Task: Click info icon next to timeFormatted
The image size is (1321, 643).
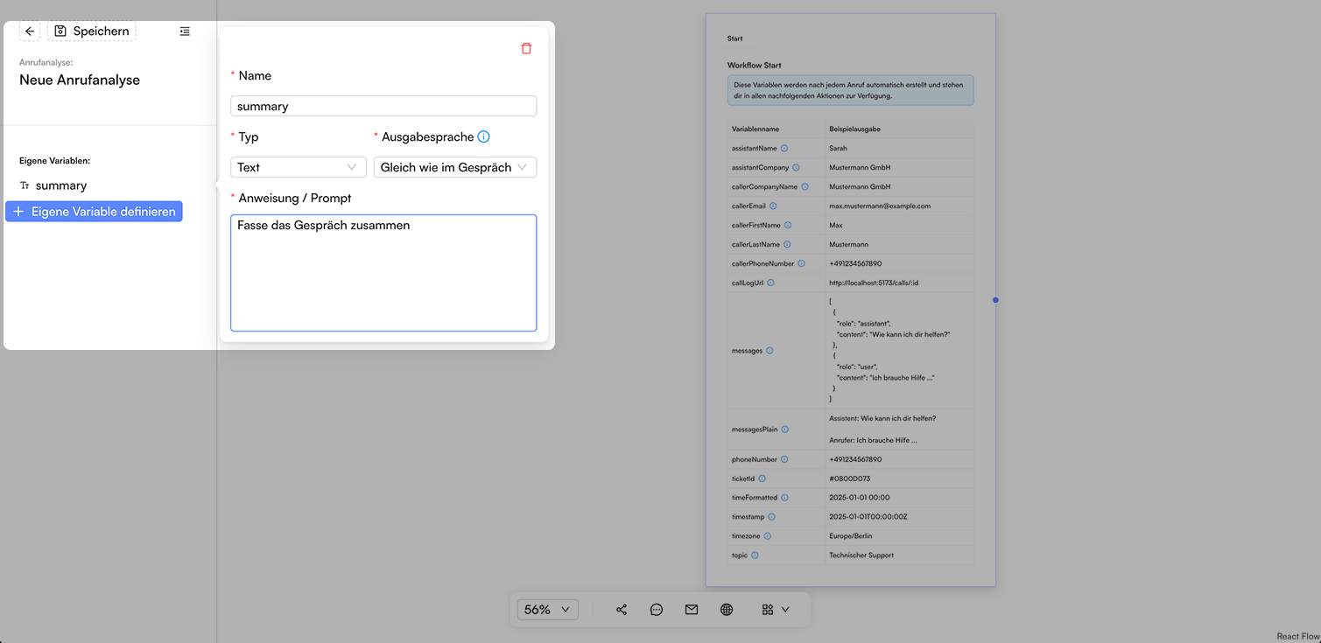Action: (x=784, y=498)
